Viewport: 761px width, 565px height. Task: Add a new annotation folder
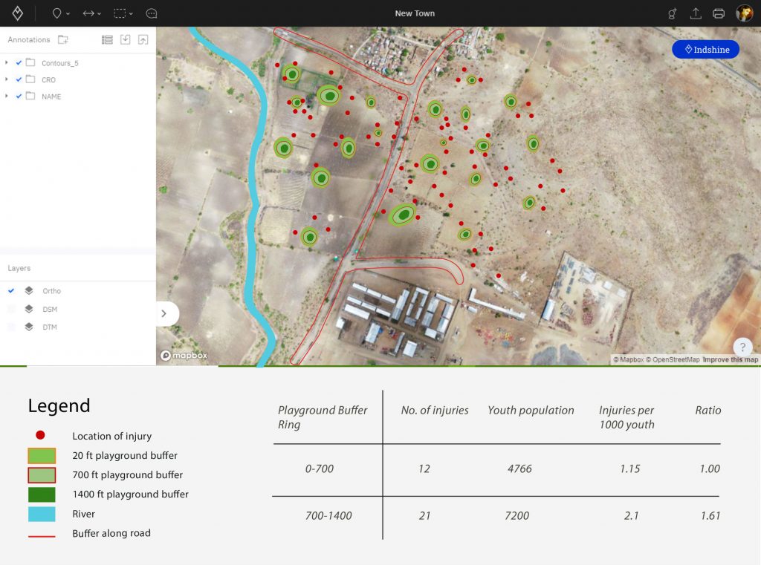point(63,39)
